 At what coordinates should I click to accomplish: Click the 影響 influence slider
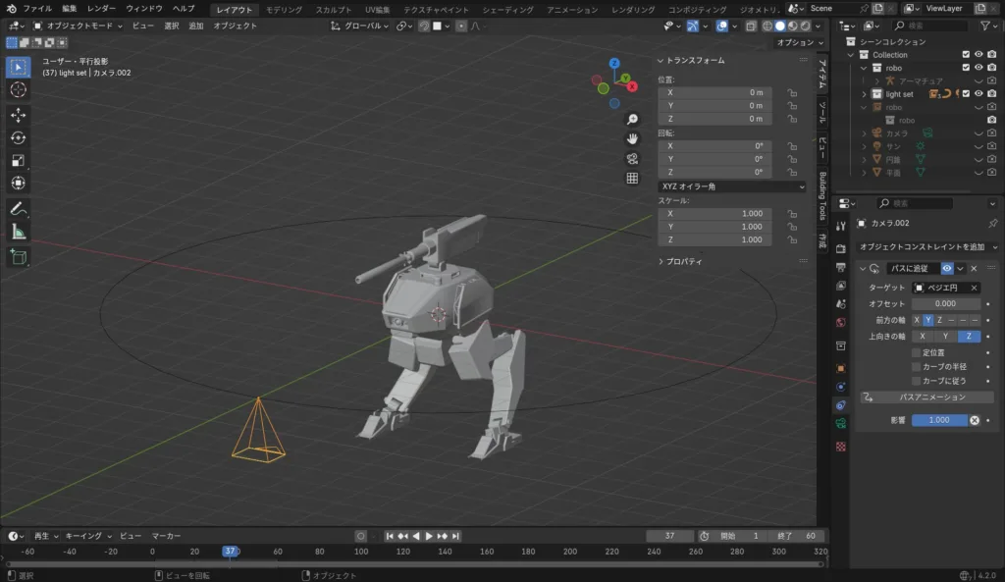point(939,420)
